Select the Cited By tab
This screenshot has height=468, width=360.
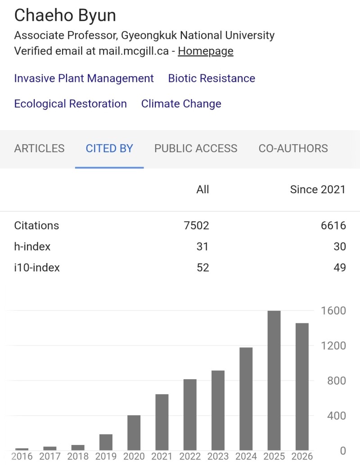(109, 148)
